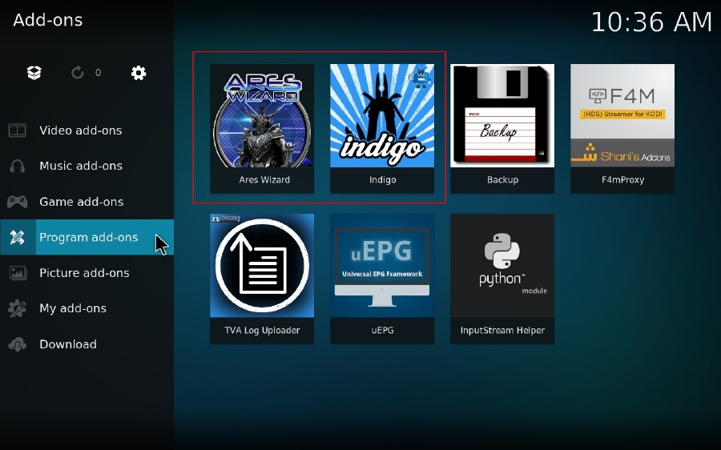This screenshot has height=450, width=721.
Task: Launch the Indigo add-on artwork
Action: pyautogui.click(x=382, y=116)
